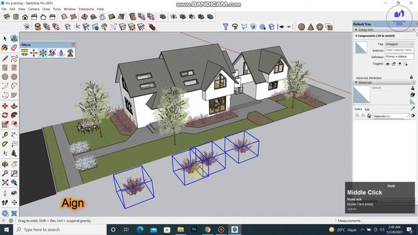Select the arrow Select tool

coord(5,39)
